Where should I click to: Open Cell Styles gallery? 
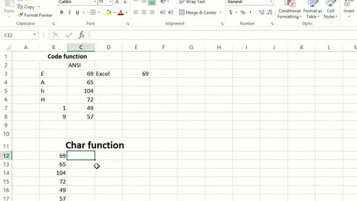click(x=330, y=9)
